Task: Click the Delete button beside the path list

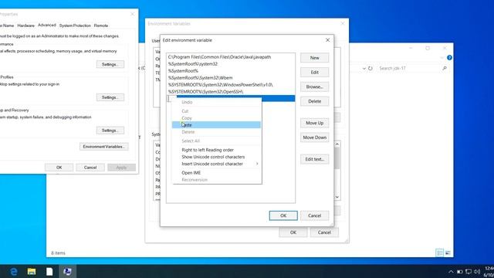Action: click(x=314, y=101)
